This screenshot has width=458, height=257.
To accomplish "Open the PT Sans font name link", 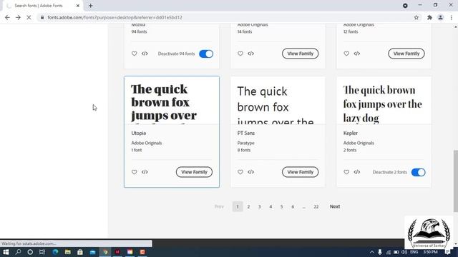I will [246, 133].
